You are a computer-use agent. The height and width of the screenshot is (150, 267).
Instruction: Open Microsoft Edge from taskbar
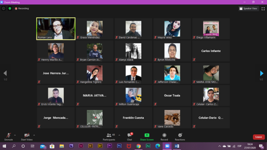coord(158,146)
